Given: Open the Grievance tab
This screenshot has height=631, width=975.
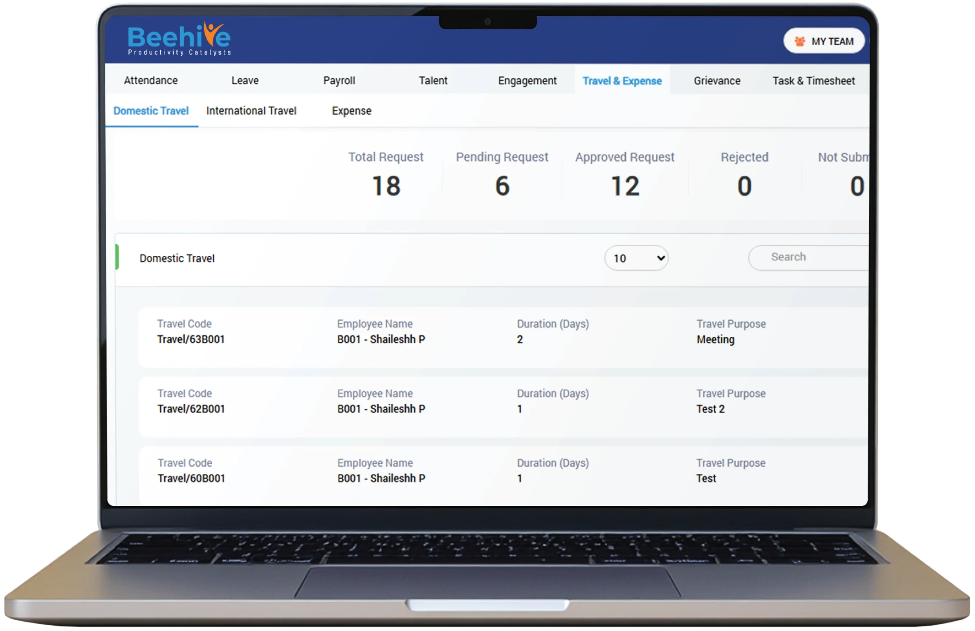Looking at the screenshot, I should [717, 81].
